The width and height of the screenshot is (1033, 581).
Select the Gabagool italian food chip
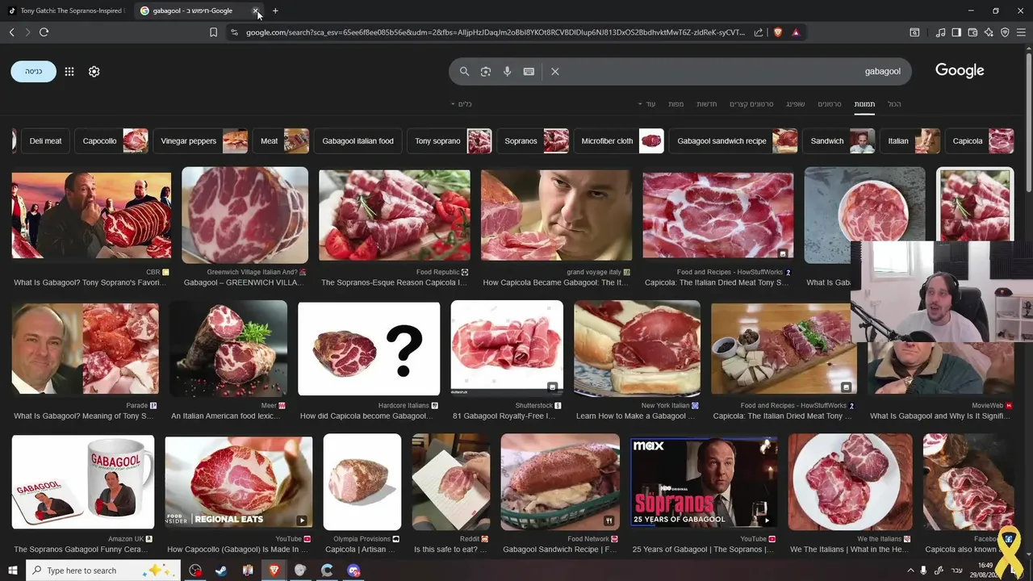[x=358, y=141]
